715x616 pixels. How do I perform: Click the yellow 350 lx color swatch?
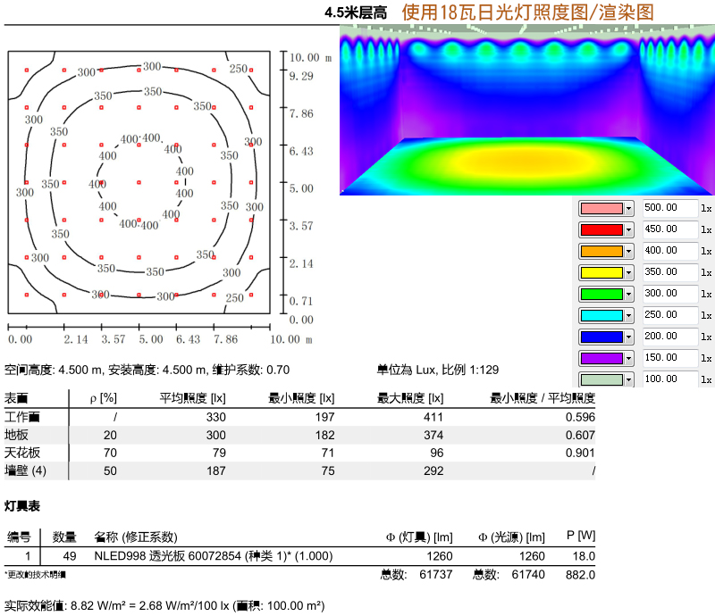[x=601, y=273]
